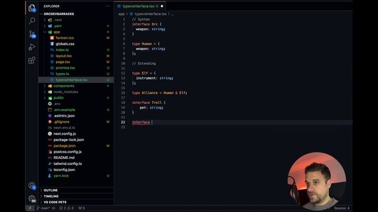Click the unsaved dot on typevsinterface.tsx tab
Image resolution: width=378 pixels, height=212 pixels.
point(162,6)
